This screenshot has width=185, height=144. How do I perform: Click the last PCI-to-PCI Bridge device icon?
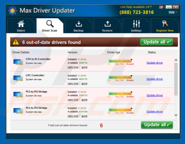18,111
